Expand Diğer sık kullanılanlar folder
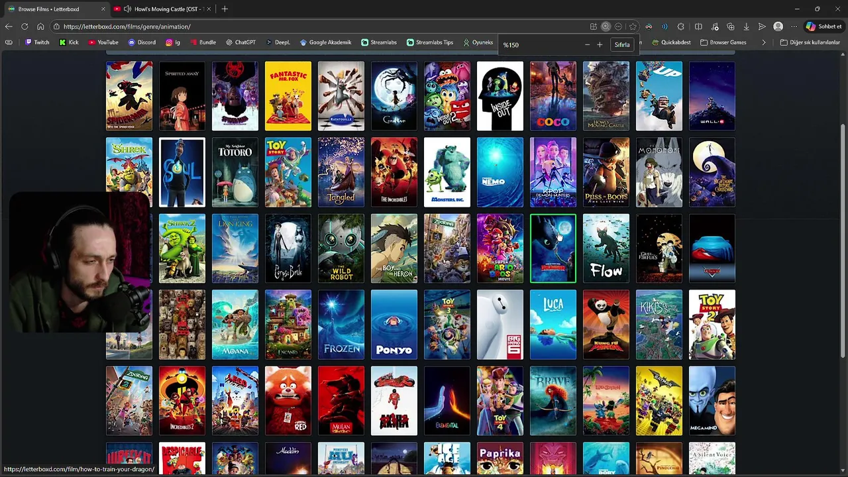 [810, 42]
